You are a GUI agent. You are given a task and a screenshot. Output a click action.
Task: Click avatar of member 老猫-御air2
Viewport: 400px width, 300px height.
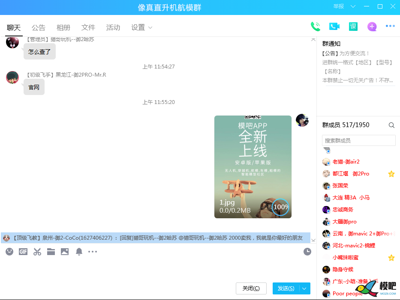click(x=326, y=162)
